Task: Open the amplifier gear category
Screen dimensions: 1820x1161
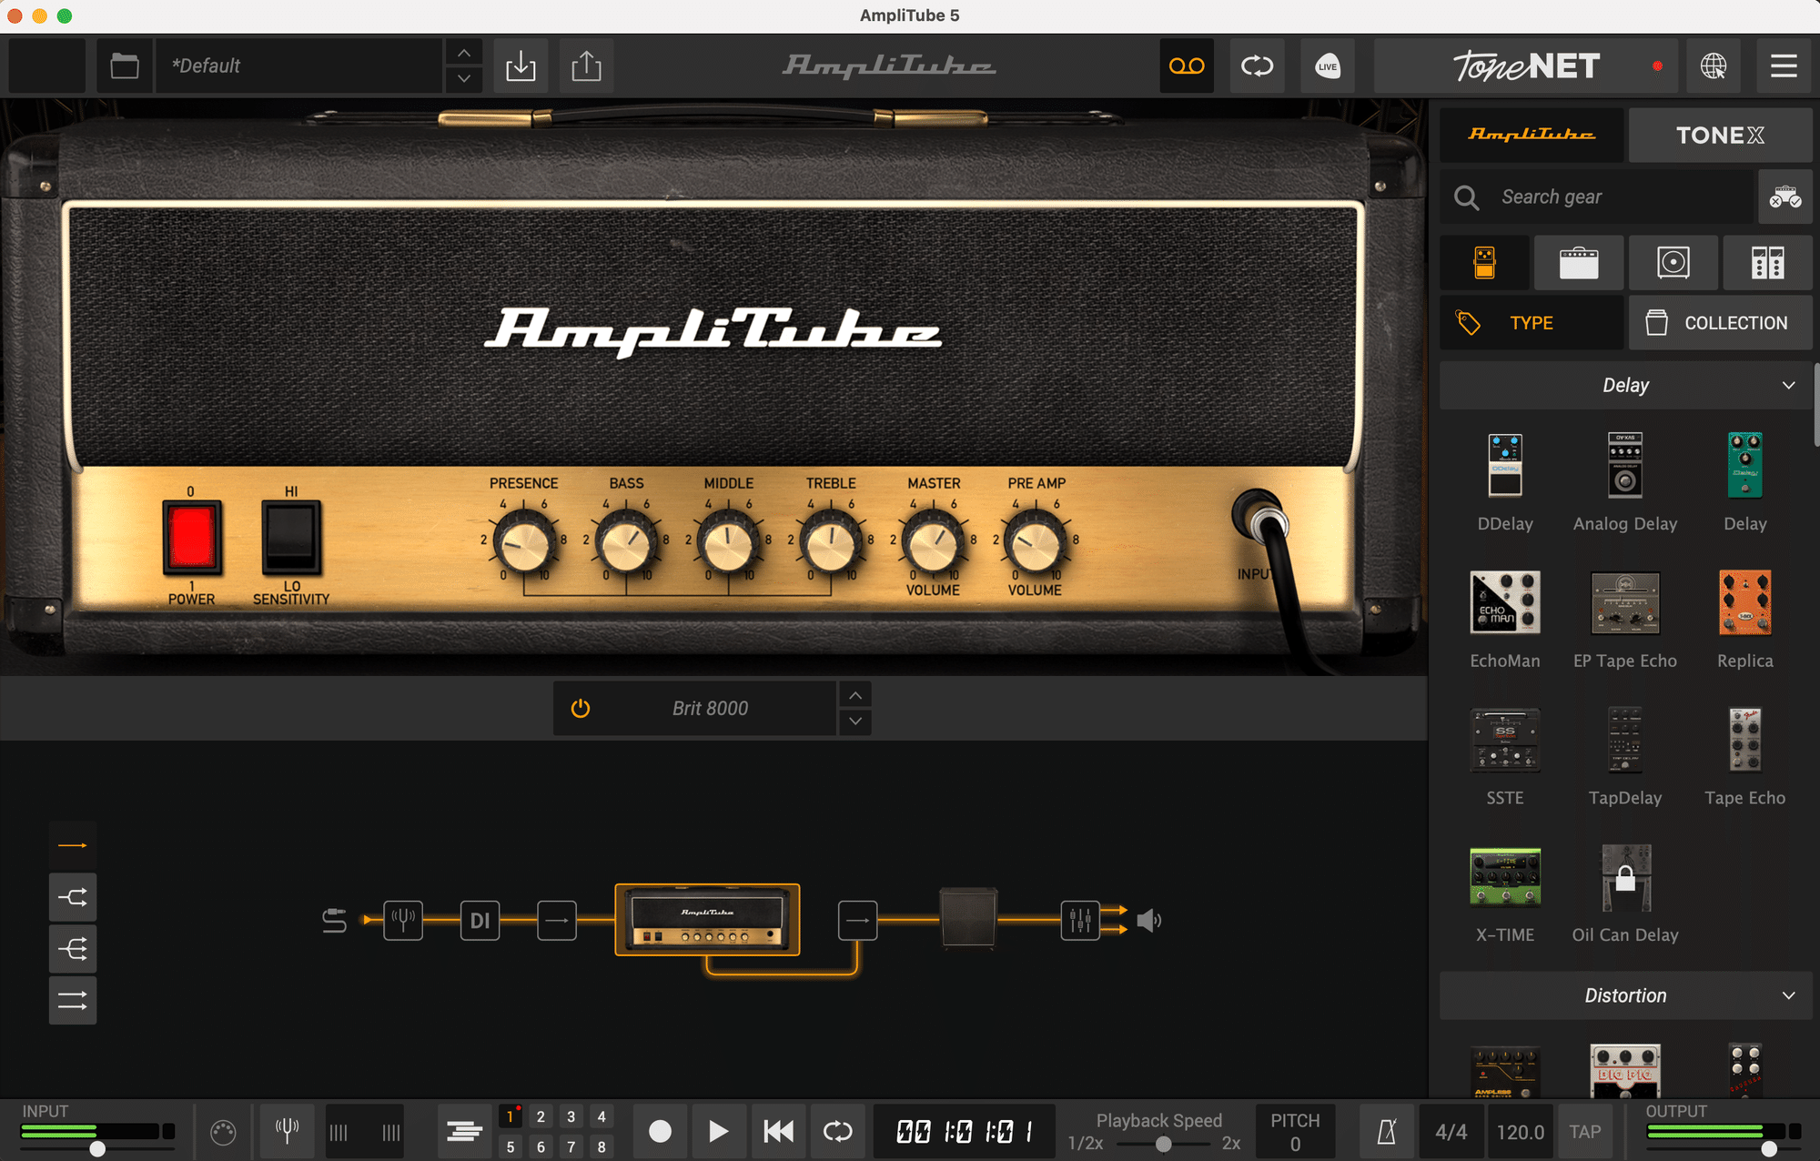Action: pyautogui.click(x=1579, y=263)
